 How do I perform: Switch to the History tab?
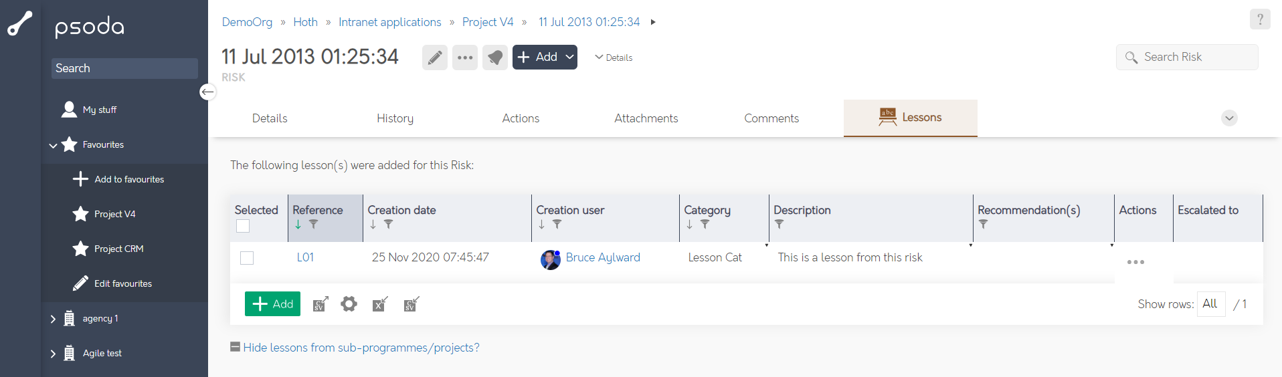tap(395, 118)
